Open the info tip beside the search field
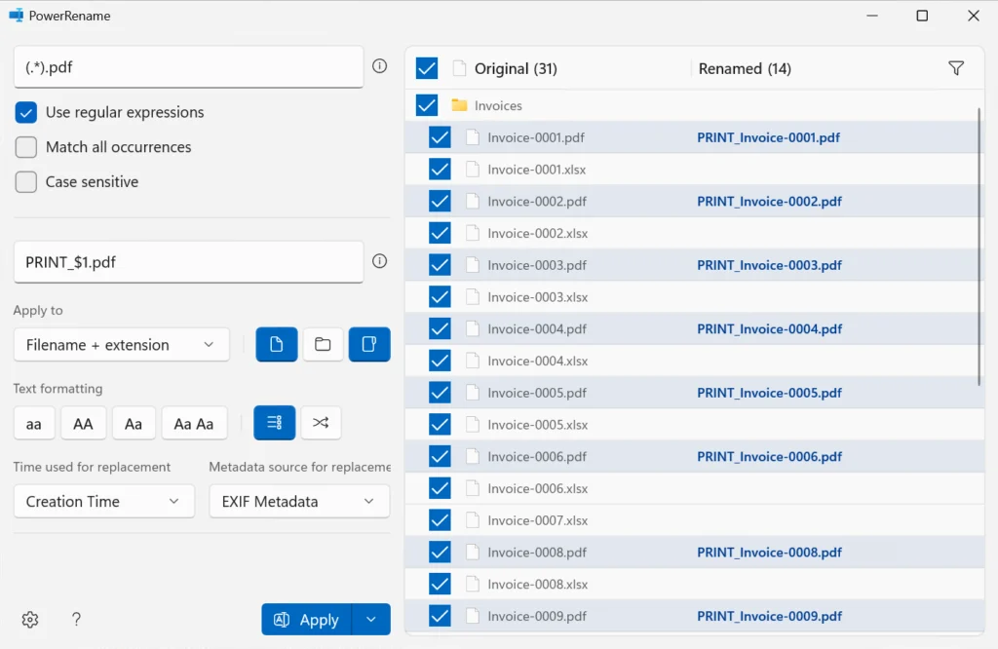The image size is (998, 649). click(x=379, y=65)
